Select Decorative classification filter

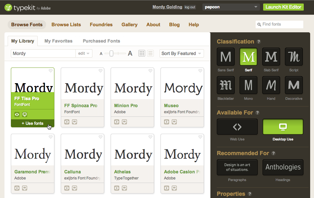[x=294, y=85]
